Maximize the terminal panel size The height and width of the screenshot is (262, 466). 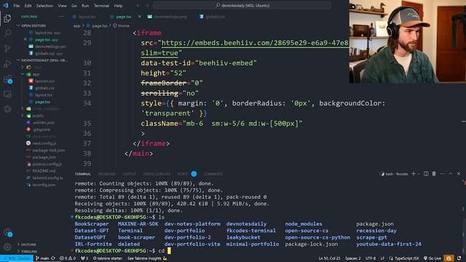pos(450,174)
